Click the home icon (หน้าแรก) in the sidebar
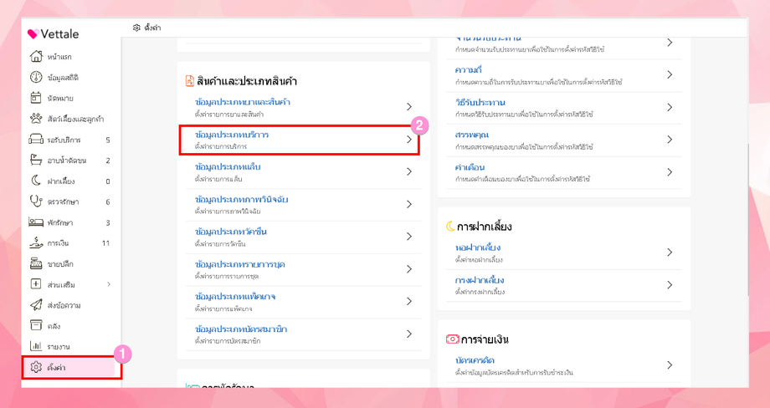Image resolution: width=770 pixels, height=408 pixels. point(36,57)
